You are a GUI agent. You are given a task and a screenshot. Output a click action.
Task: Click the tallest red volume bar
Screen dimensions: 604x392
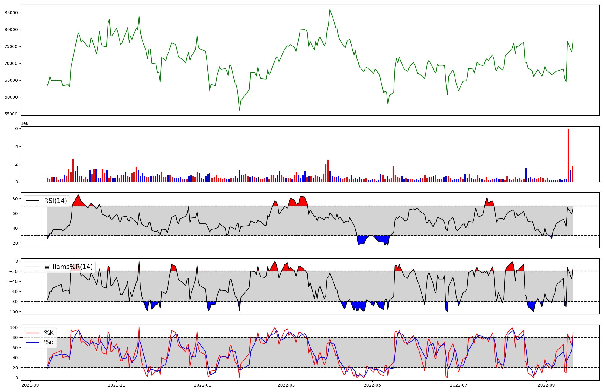coord(568,155)
